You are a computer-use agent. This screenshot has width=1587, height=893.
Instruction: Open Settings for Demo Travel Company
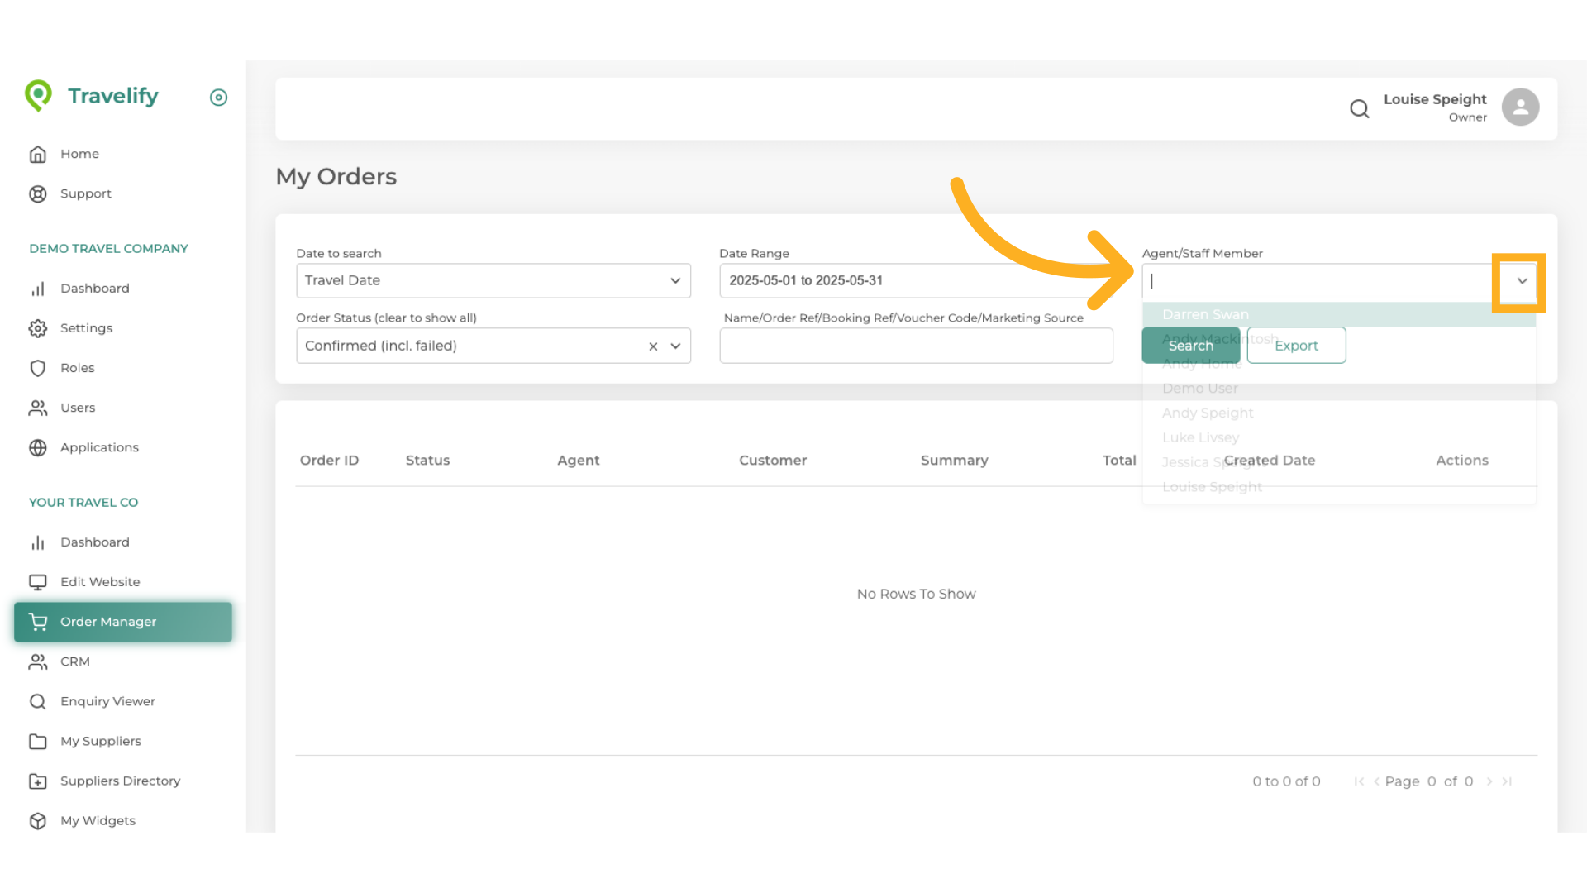click(86, 327)
